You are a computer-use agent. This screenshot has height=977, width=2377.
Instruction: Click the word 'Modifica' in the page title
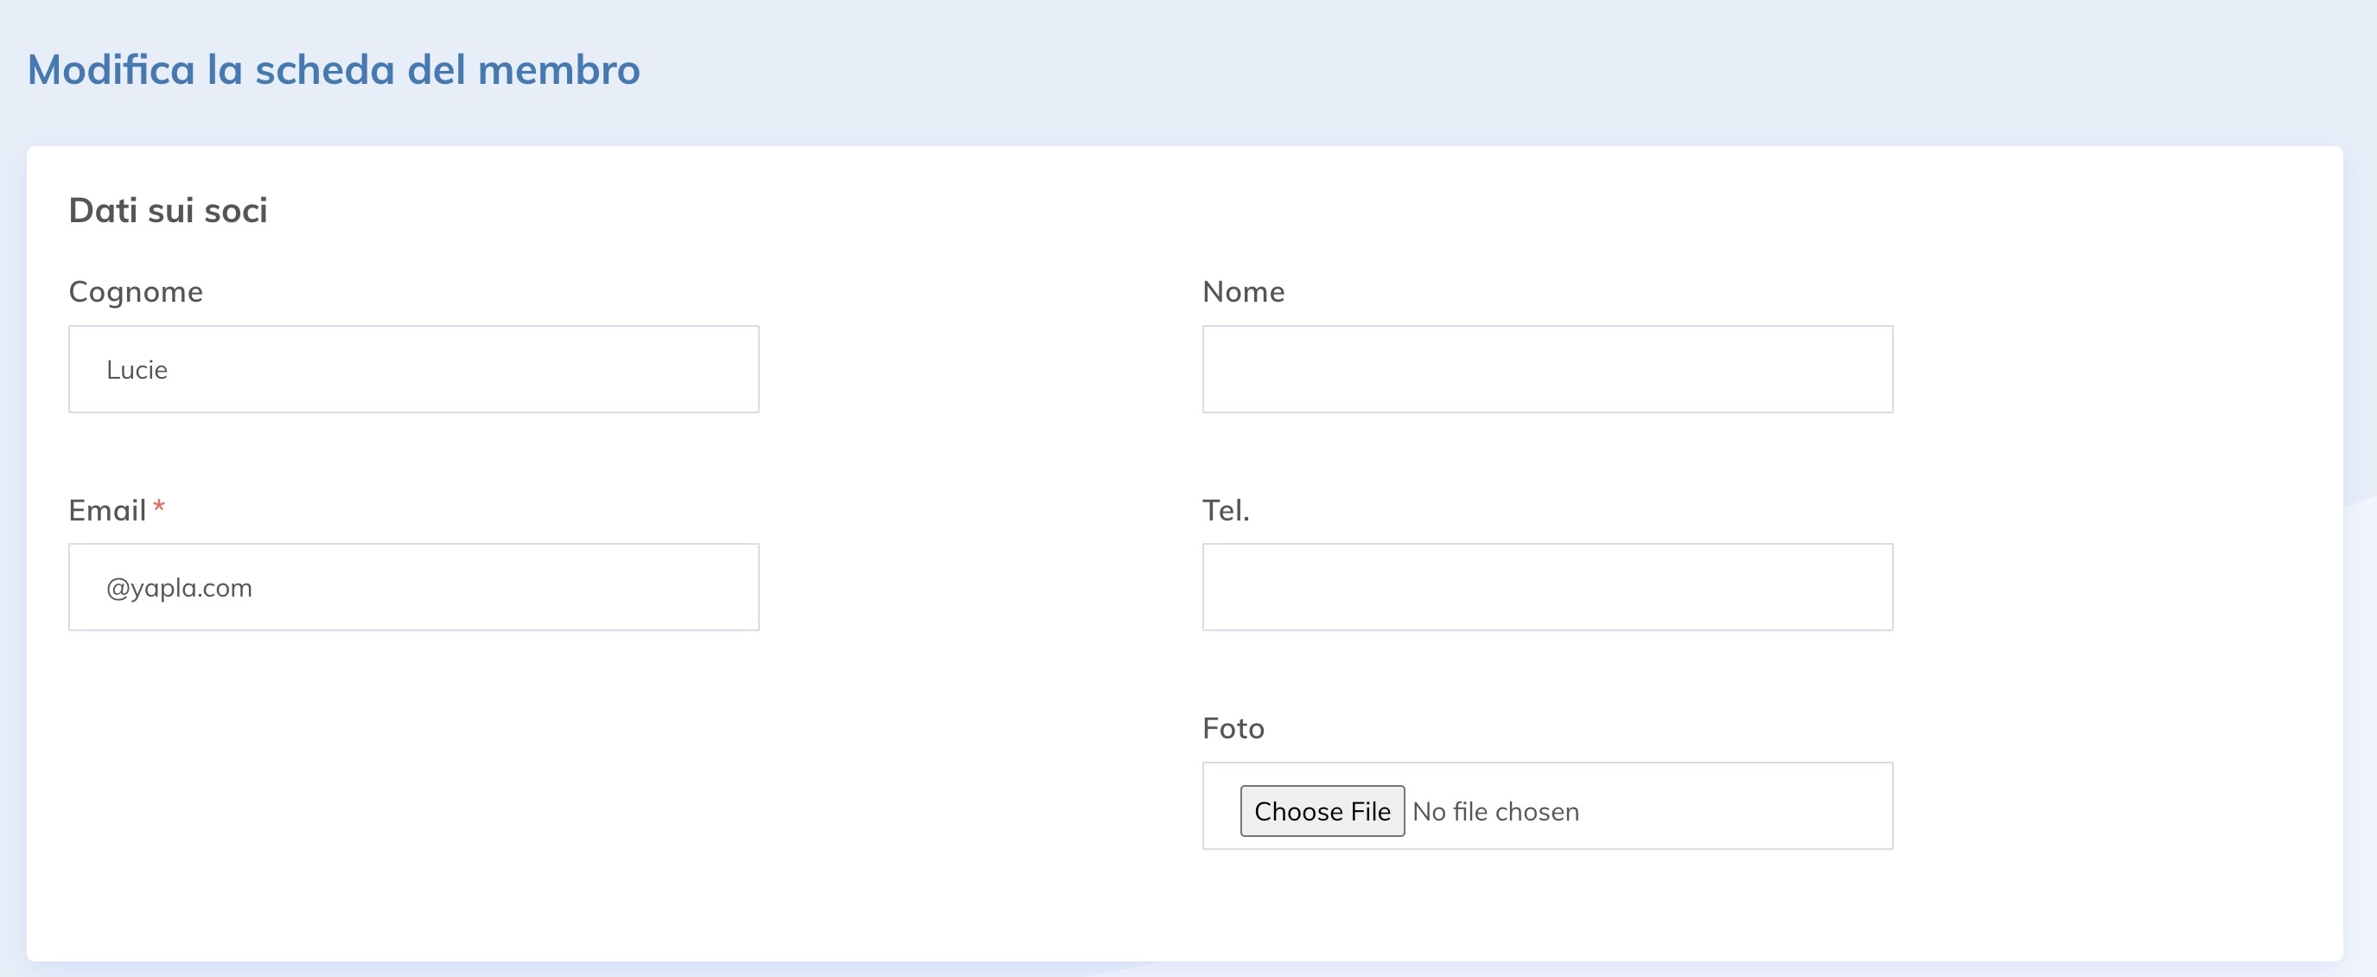coord(111,70)
